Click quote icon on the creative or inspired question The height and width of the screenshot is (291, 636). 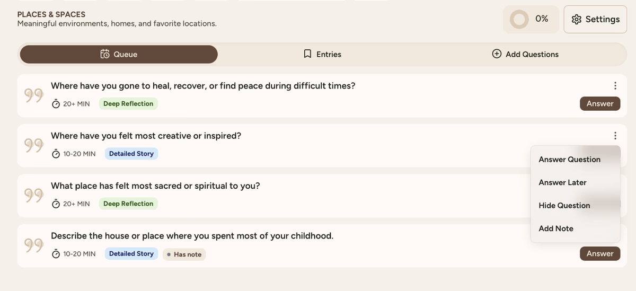34,145
